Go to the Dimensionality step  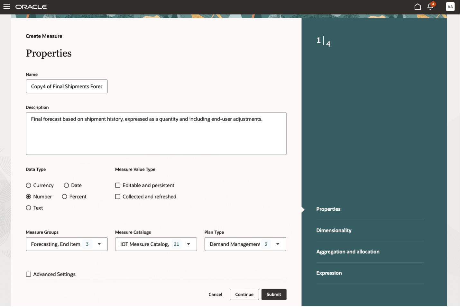coord(334,230)
